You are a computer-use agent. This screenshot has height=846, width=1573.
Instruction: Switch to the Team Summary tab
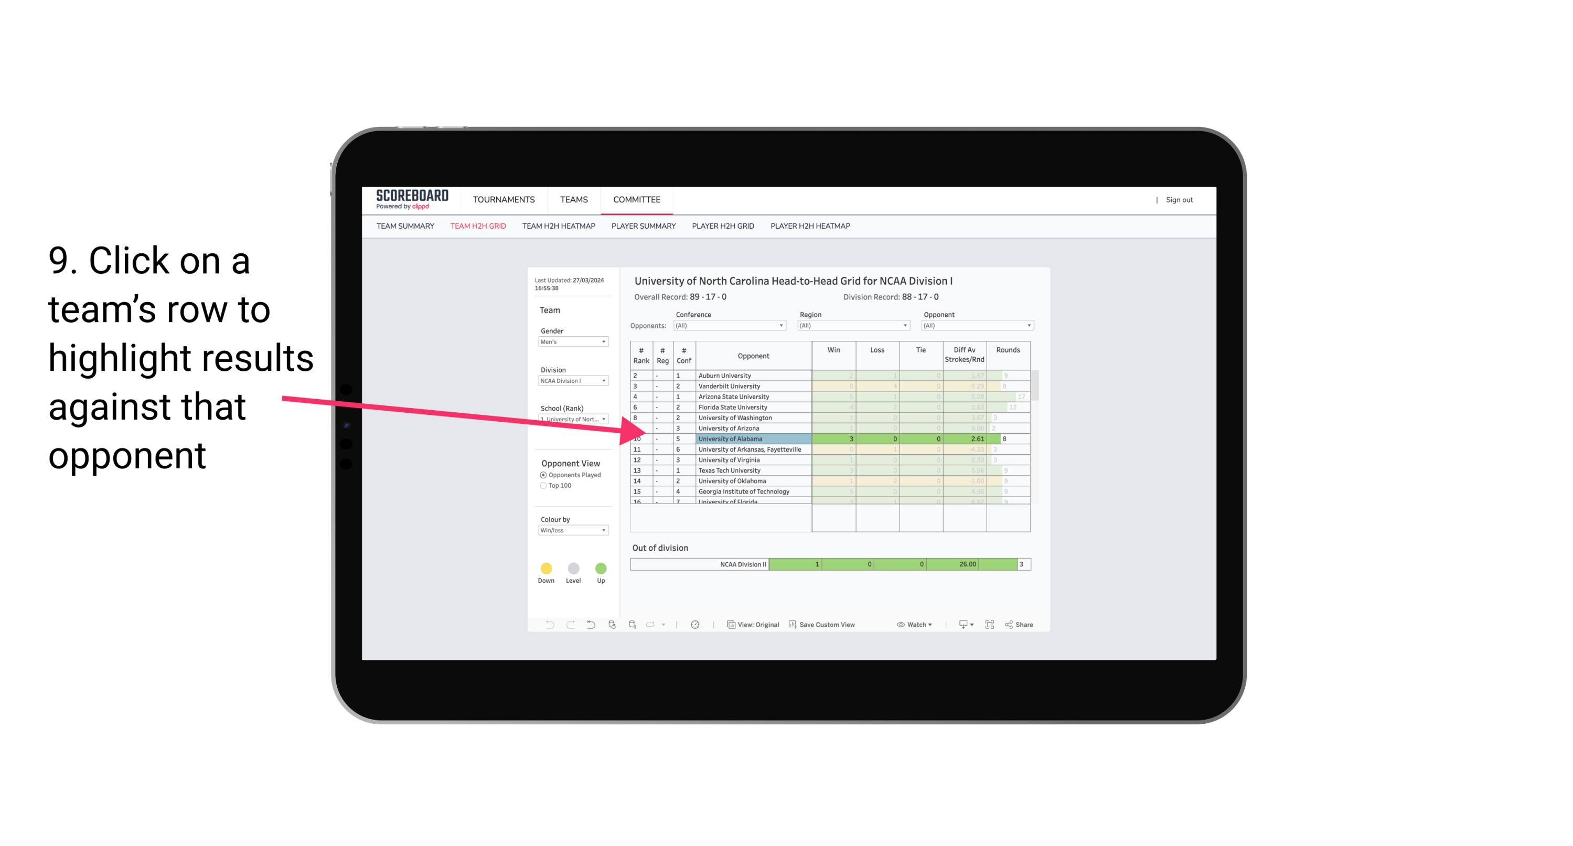pos(406,226)
